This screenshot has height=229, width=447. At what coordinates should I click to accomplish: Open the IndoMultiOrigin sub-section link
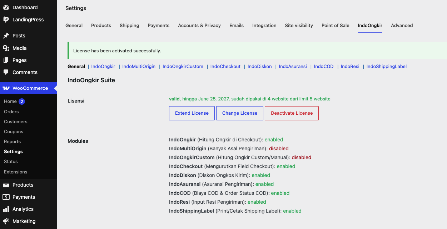point(139,67)
